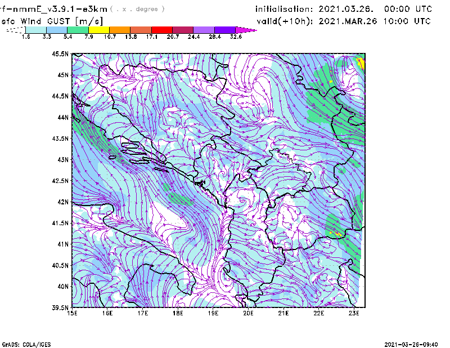450x348 pixels.
Task: Click the 44N latitude label
Action: click(63, 117)
